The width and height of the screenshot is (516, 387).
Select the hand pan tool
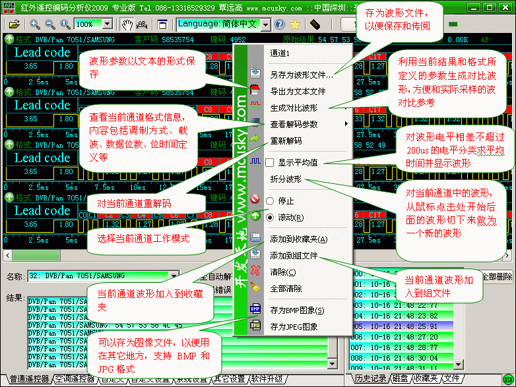pyautogui.click(x=129, y=24)
